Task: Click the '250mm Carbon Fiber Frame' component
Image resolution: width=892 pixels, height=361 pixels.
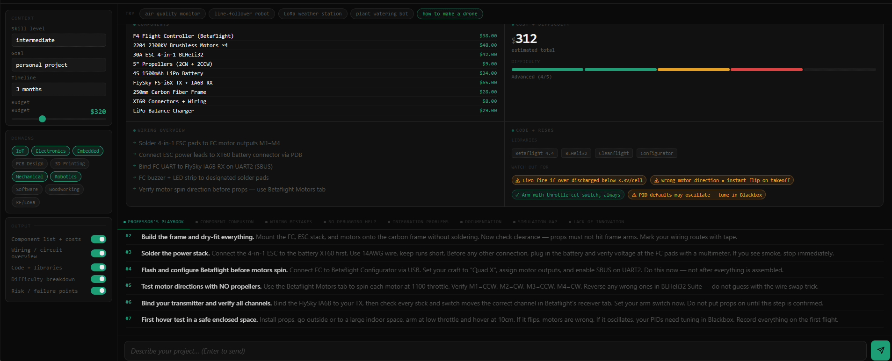Action: [315, 92]
